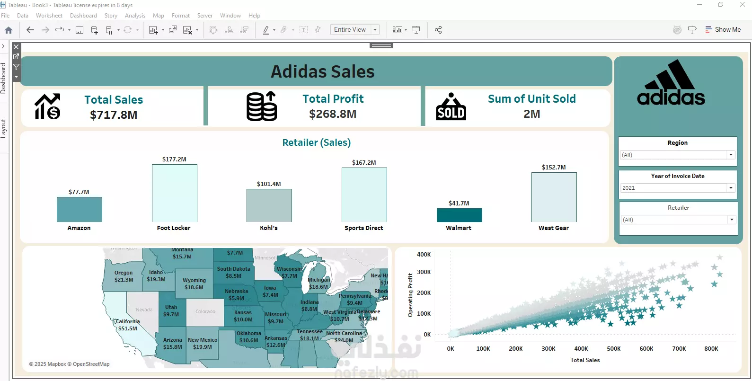
Task: Expand the new worksheet dropdown arrow
Action: pos(163,30)
